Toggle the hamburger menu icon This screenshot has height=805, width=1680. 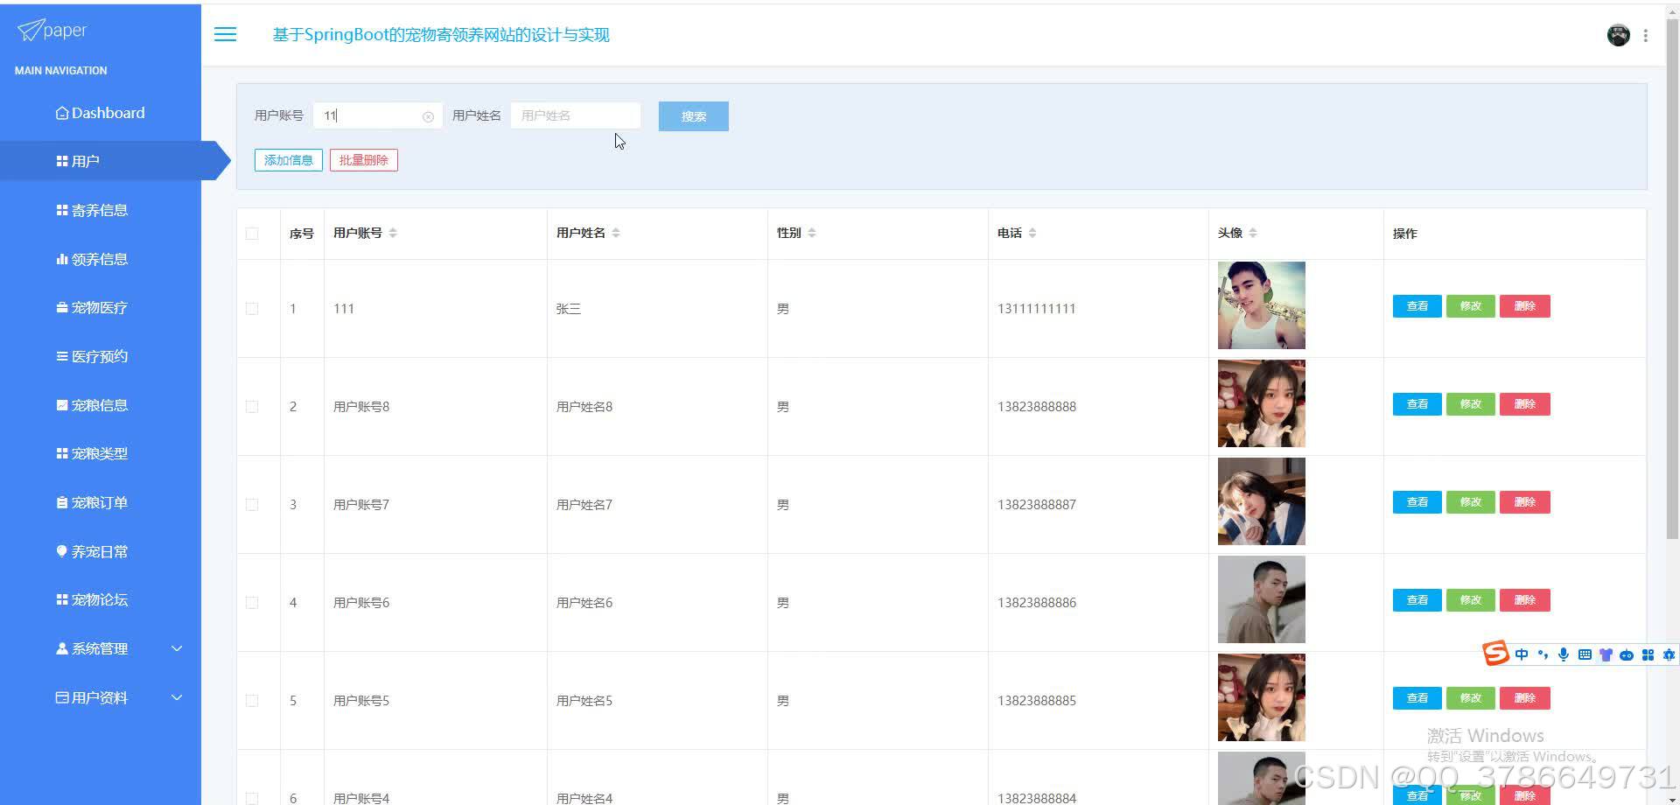(225, 34)
